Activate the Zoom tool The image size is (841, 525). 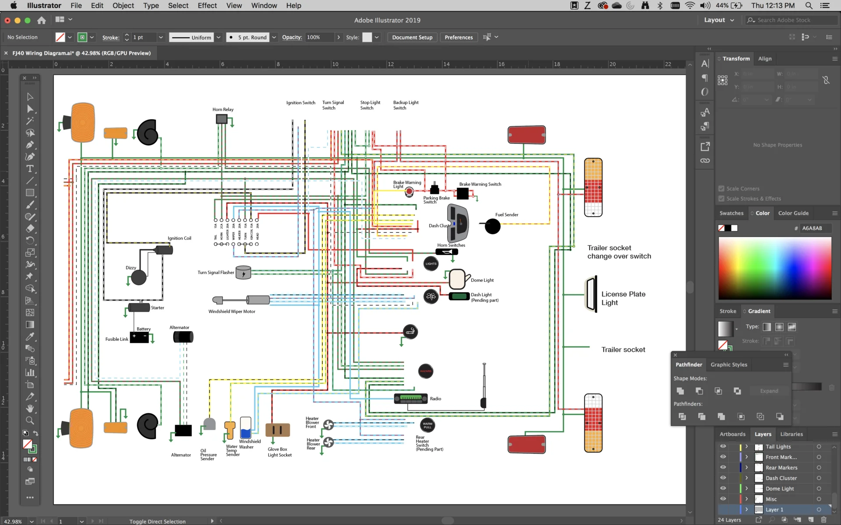(x=30, y=420)
